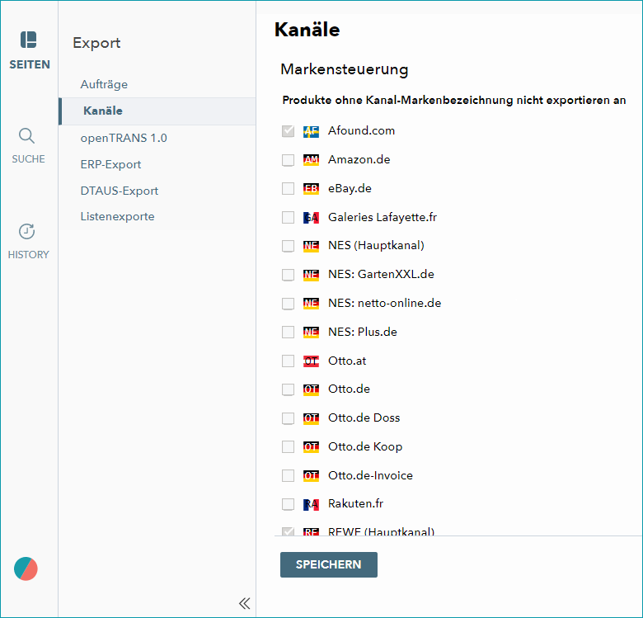Open the Seiten pages icon
The height and width of the screenshot is (618, 643).
click(28, 40)
